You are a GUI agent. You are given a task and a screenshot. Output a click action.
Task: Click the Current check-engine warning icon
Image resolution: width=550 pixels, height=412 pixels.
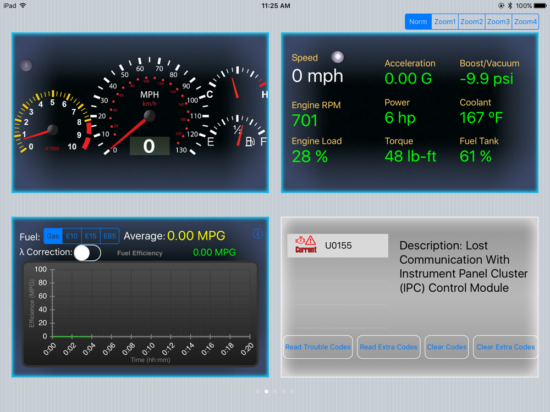(306, 244)
